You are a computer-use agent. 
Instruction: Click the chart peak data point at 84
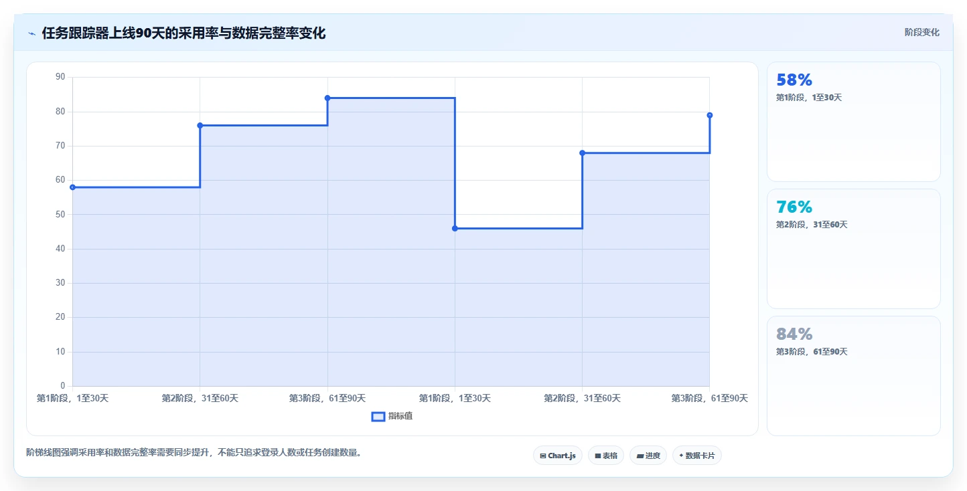tap(327, 98)
